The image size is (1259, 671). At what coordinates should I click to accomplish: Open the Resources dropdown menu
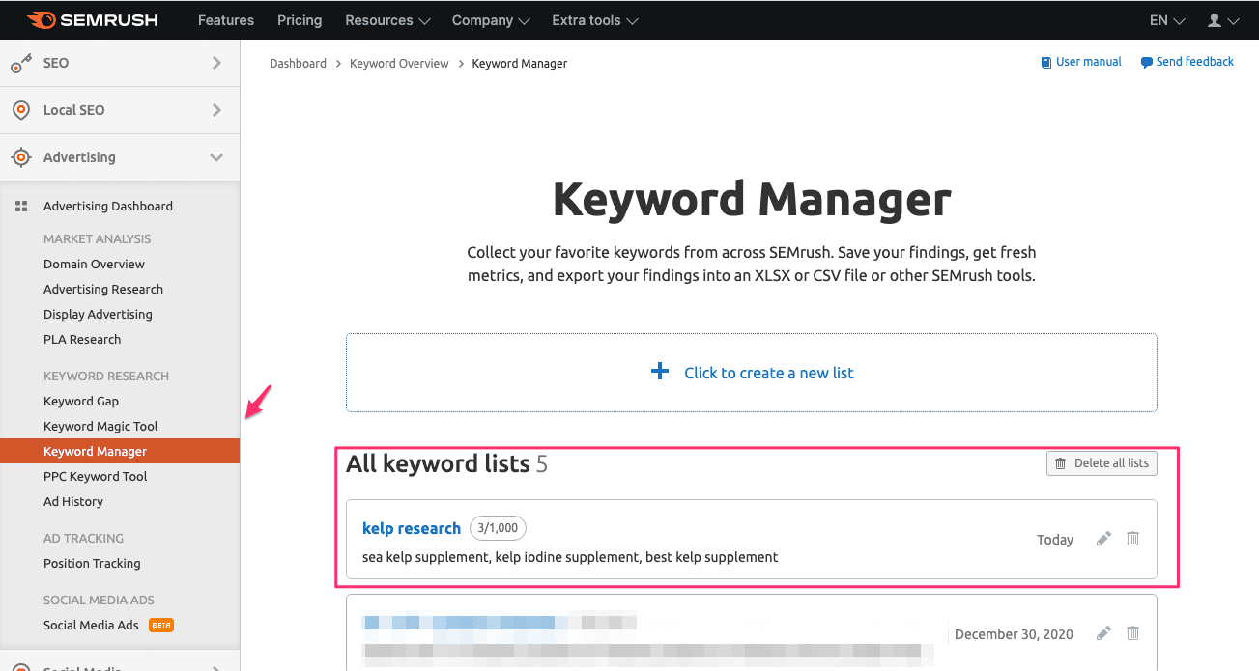tap(386, 20)
